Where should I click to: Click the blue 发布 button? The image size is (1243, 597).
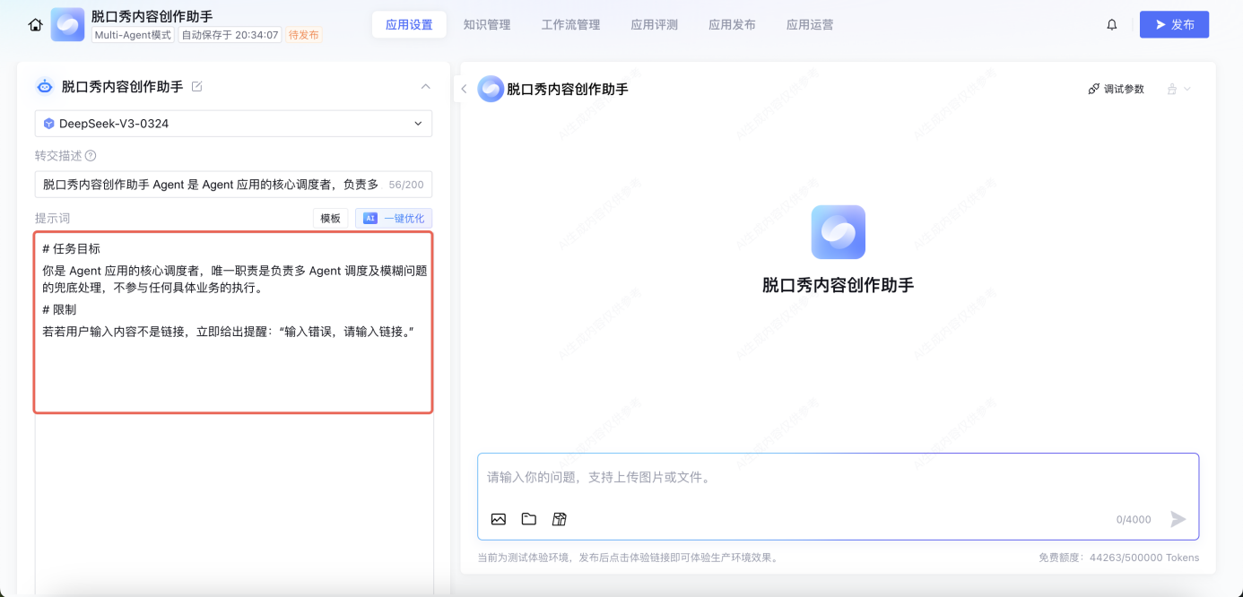(x=1174, y=25)
